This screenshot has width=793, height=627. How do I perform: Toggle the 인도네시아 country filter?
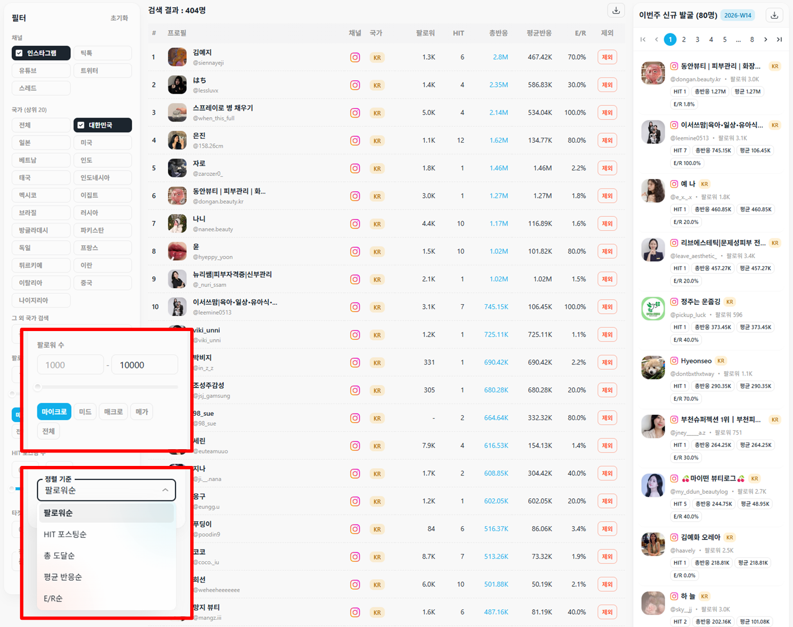(103, 178)
